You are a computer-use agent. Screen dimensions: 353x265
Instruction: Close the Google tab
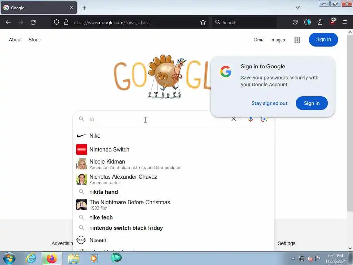click(x=71, y=8)
